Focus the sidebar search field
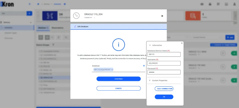239x108 pixels. coord(14,13)
